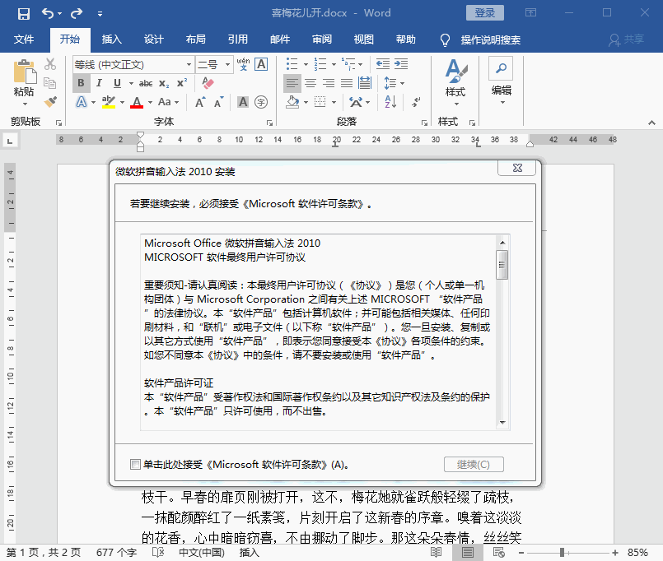663x561 pixels.
Task: Decrease font size with shrink font icon
Action: coord(218,102)
